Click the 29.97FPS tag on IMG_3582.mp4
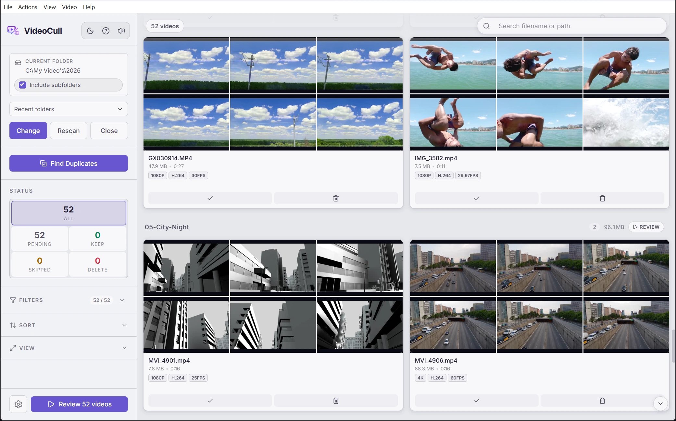The image size is (676, 421). [468, 175]
